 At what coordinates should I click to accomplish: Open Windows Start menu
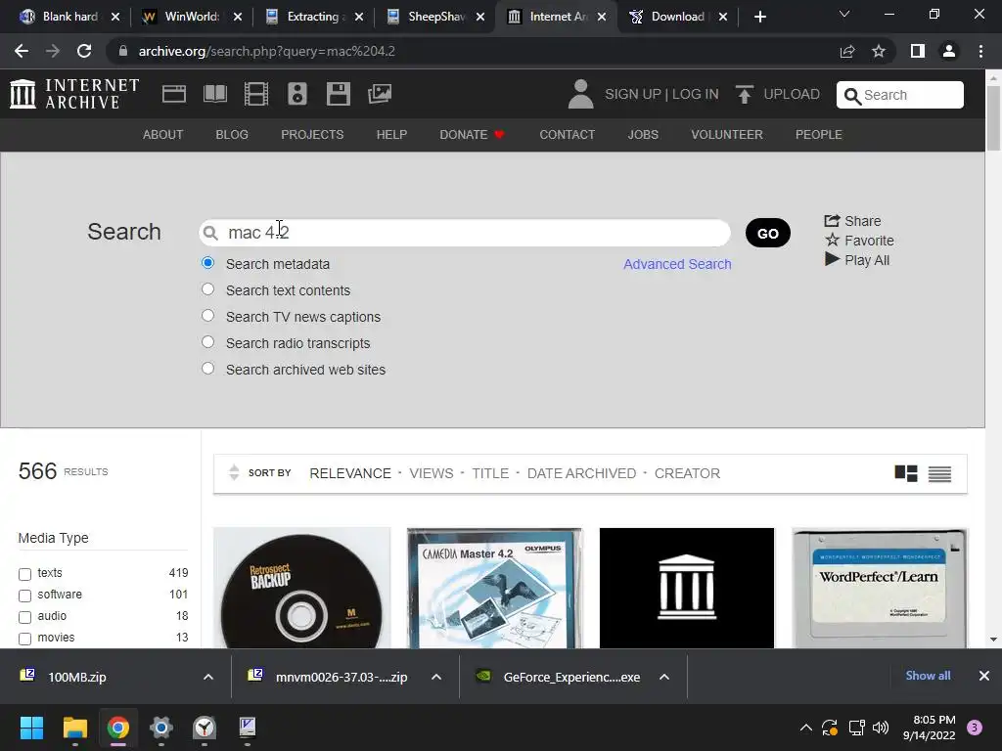(x=31, y=728)
